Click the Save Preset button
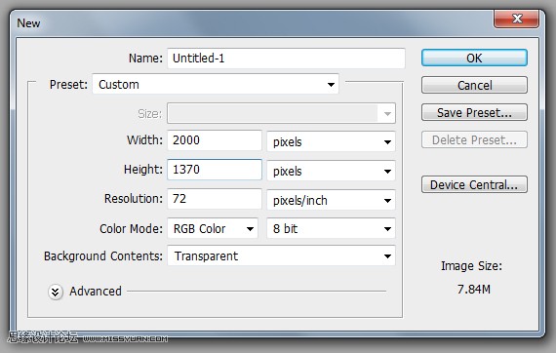556x353 pixels. point(474,112)
